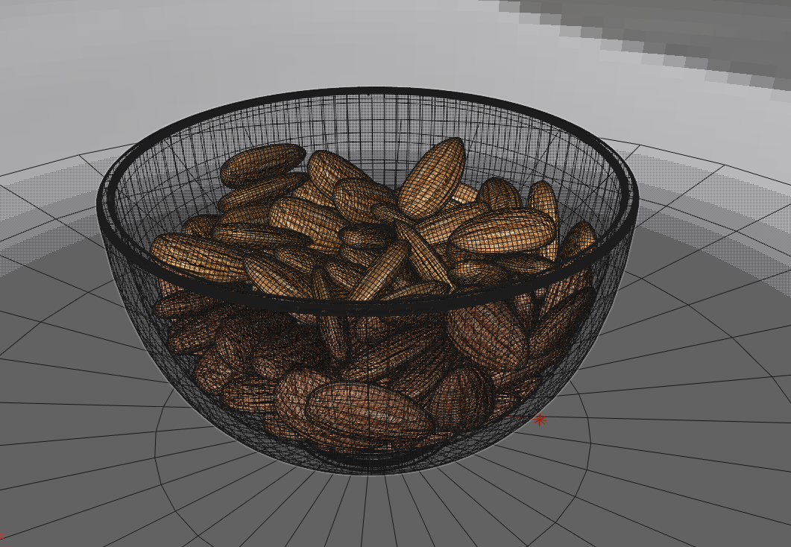
Task: Select the red star-shaped marker beside bowl
Action: [x=540, y=420]
